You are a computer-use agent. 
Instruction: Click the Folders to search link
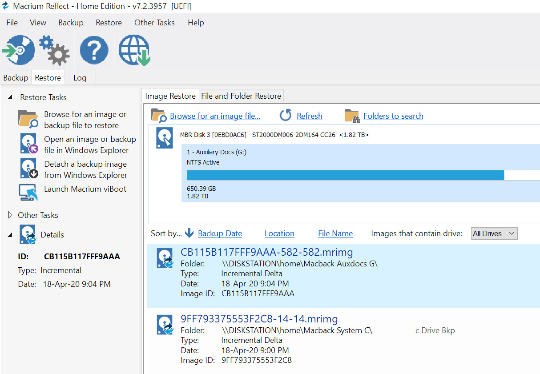point(393,116)
